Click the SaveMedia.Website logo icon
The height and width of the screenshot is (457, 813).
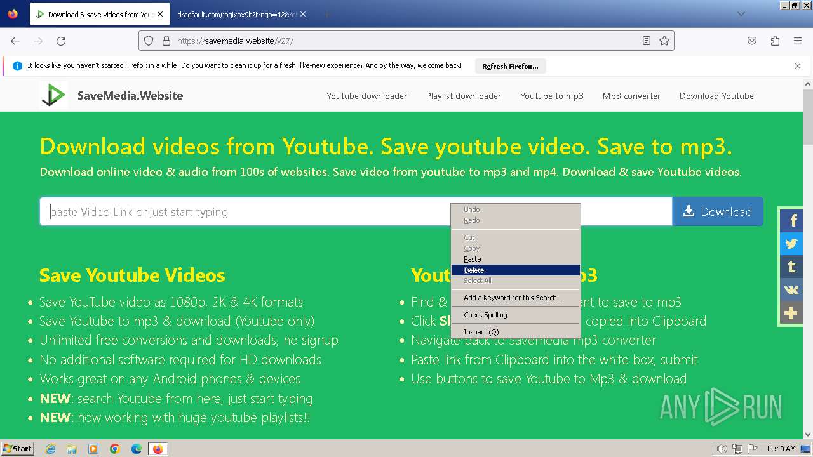(53, 95)
